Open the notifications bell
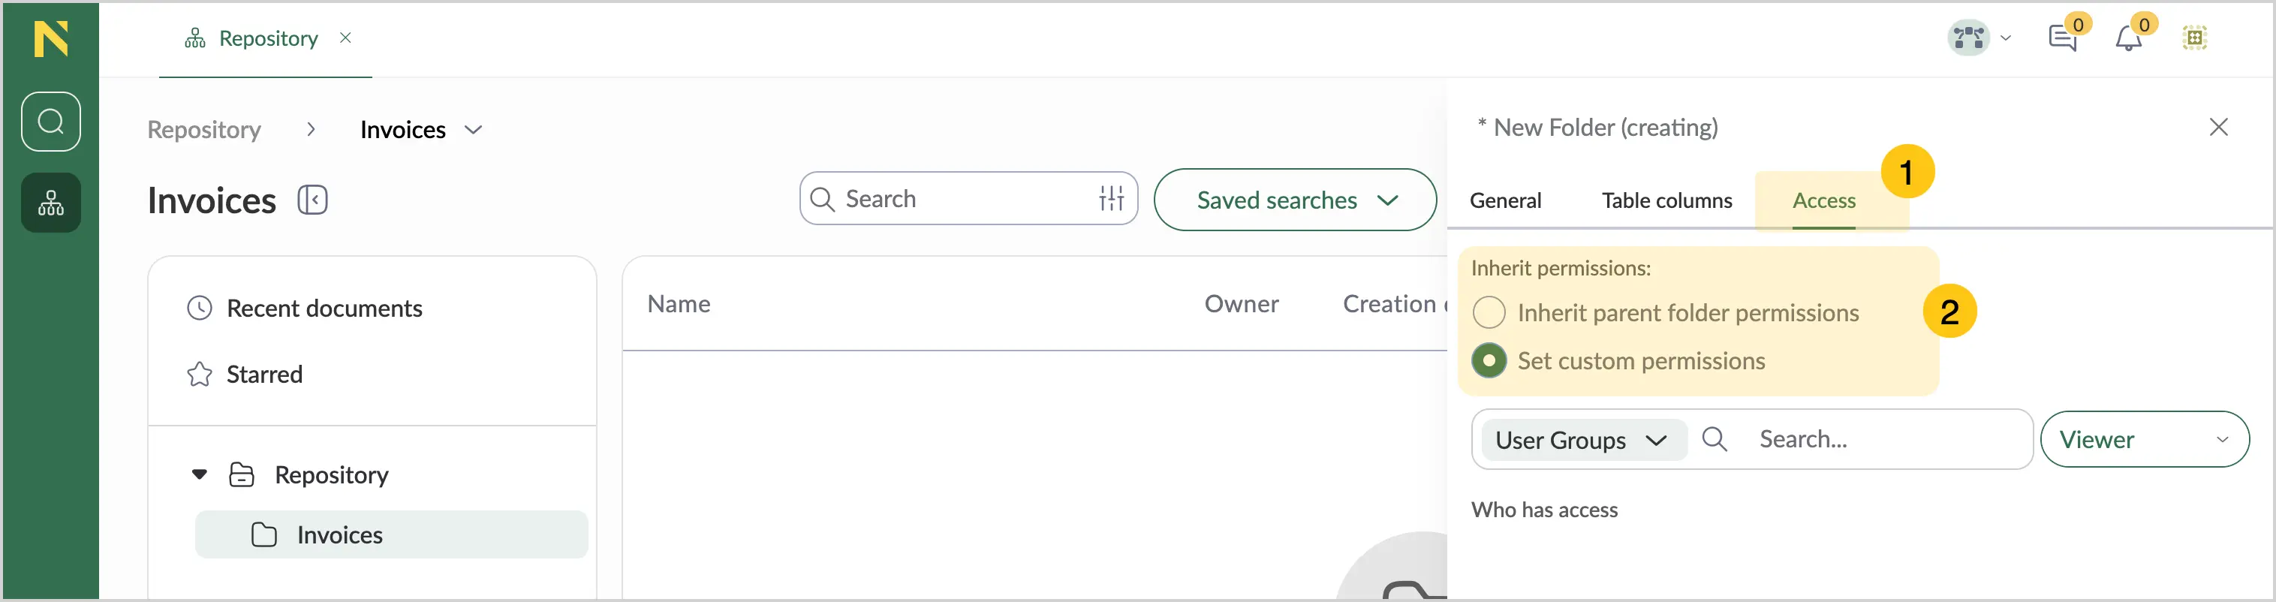The height and width of the screenshot is (602, 2276). click(2128, 38)
